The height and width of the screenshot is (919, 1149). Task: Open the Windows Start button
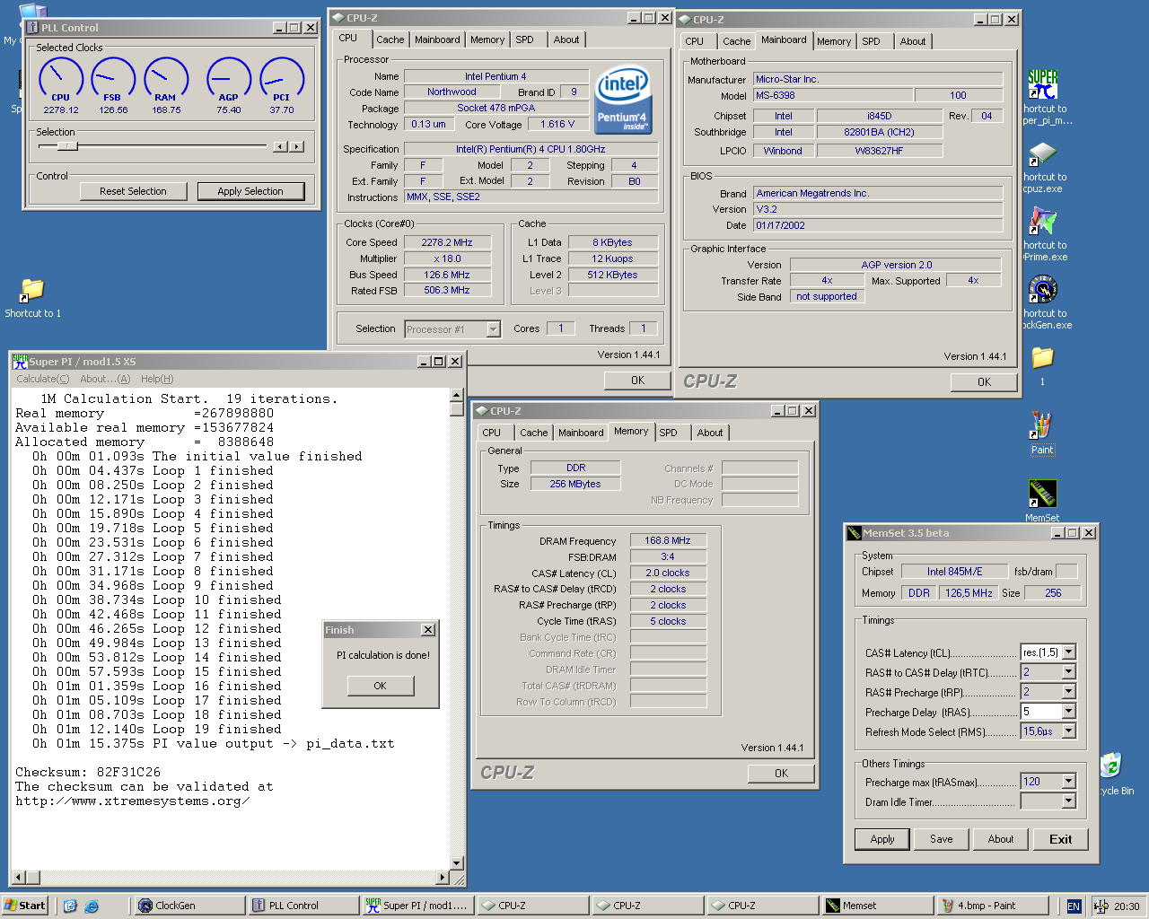coord(25,906)
